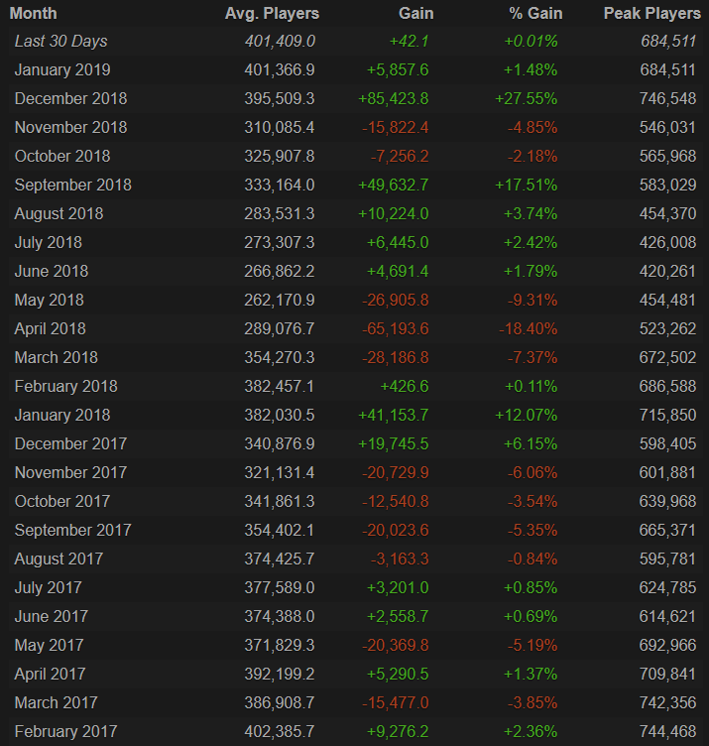Select the January 2019 month cell
This screenshot has height=746, width=709.
[62, 69]
